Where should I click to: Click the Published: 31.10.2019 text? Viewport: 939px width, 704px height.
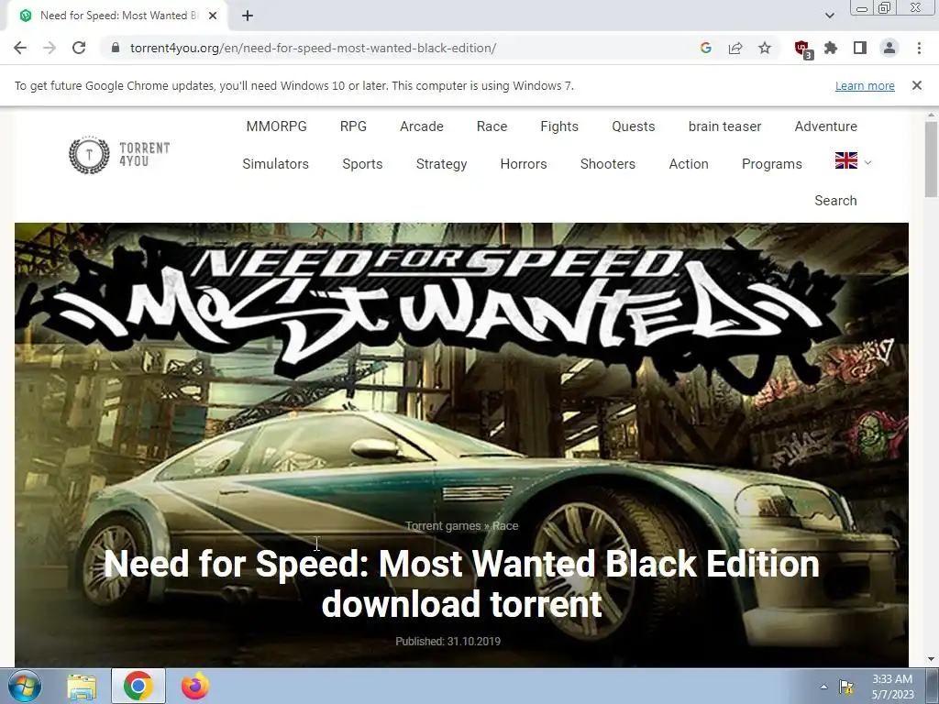(447, 641)
